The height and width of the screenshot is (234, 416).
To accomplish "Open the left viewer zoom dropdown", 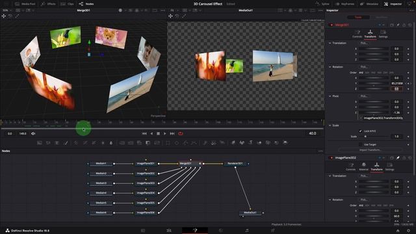I will 6,10.
